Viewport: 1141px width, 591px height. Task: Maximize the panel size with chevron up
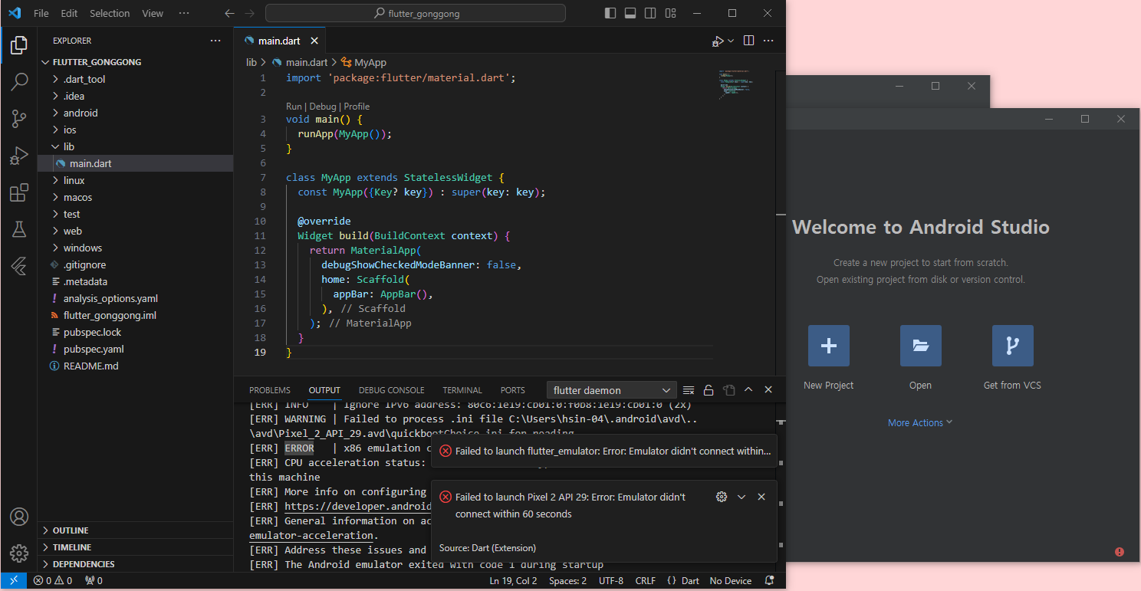(748, 390)
